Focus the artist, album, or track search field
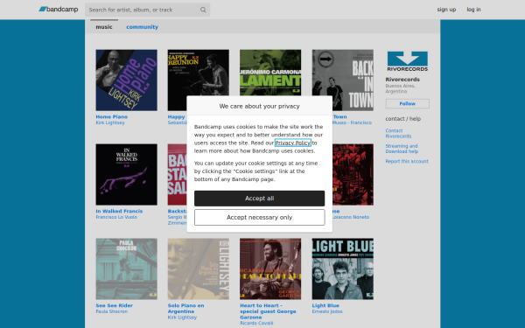The height and width of the screenshot is (328, 525). [147, 10]
